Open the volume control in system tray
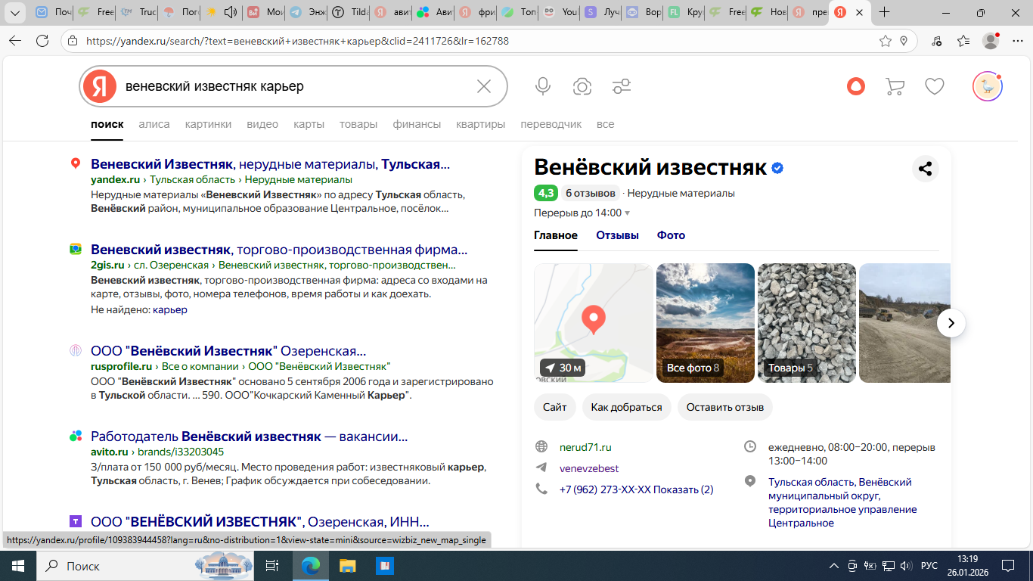Image resolution: width=1033 pixels, height=581 pixels. click(905, 565)
